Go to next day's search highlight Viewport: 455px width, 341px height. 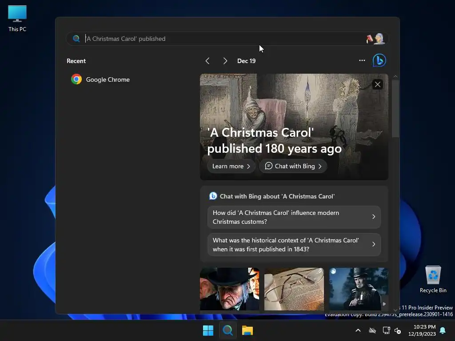tap(225, 61)
